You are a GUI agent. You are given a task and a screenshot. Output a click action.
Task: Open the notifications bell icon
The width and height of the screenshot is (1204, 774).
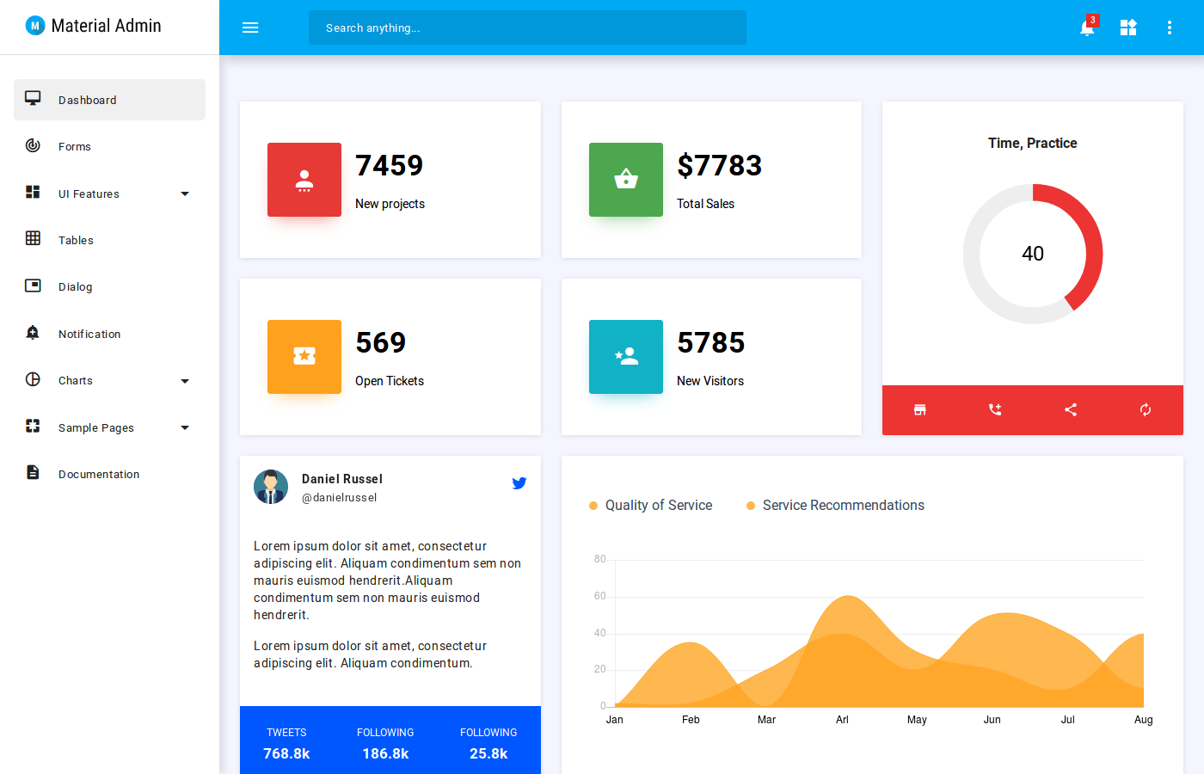pos(1087,28)
